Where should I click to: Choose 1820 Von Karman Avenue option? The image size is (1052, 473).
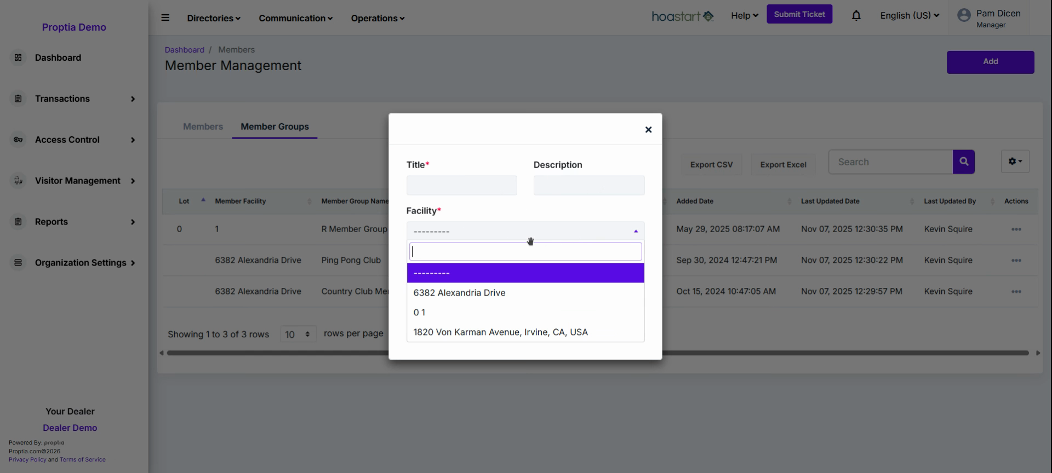pos(525,332)
